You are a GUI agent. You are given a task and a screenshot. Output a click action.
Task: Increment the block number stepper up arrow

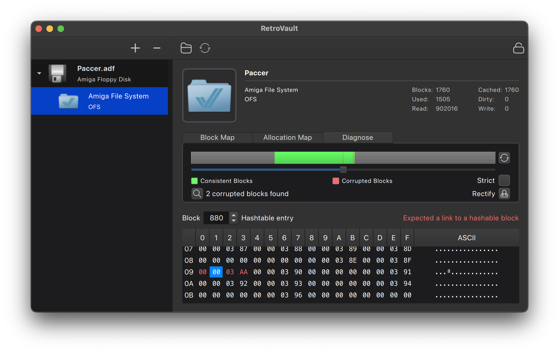234,215
